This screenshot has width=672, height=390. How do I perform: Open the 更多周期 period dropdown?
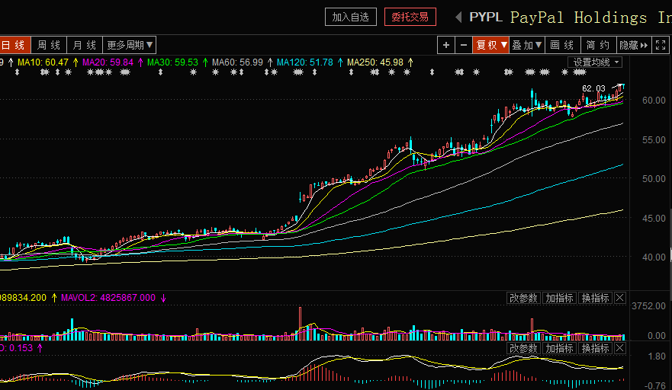130,45
